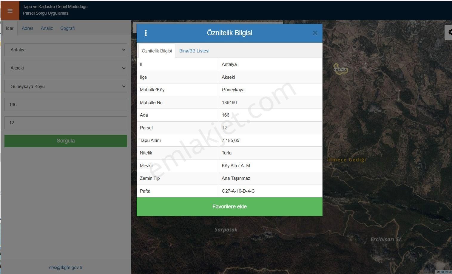Expand the Antalya province dropdown
This screenshot has width=452, height=274.
point(66,50)
